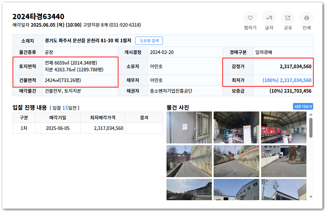Viewport: 327px width, 213px height.
Task: Click the 건물면적 value 2424㎡(733.26평)
Action: pos(63,80)
